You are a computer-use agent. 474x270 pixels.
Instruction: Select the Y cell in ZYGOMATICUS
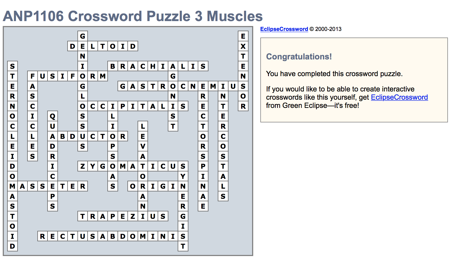coord(93,166)
